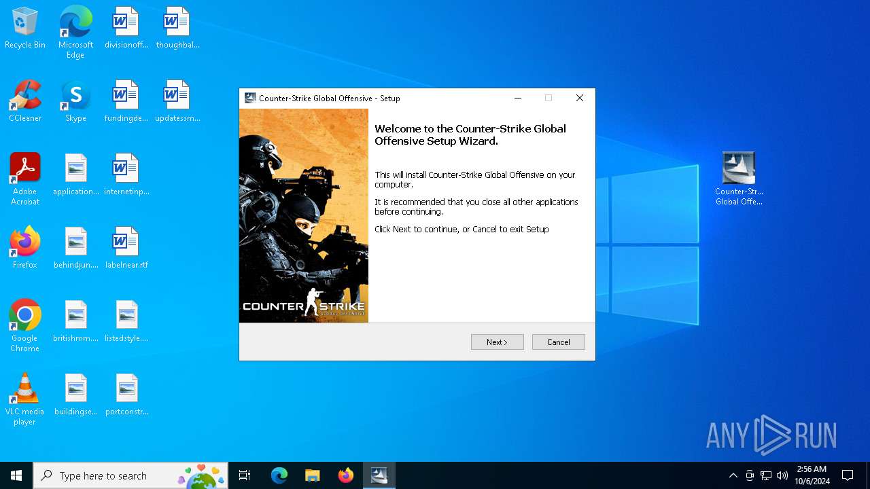Select the CCleaner desktop shortcut
The image size is (870, 489).
tap(25, 102)
